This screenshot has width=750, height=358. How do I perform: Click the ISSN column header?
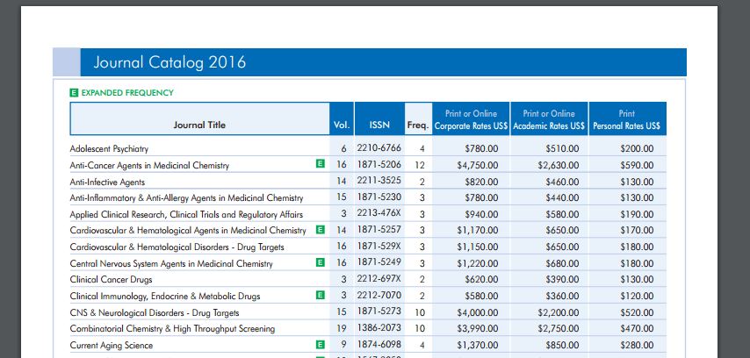coord(379,125)
